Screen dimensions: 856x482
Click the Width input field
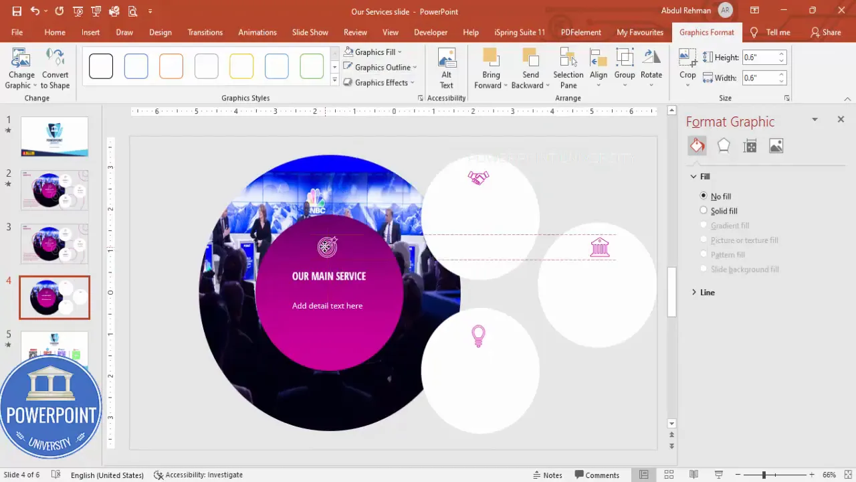pyautogui.click(x=760, y=78)
